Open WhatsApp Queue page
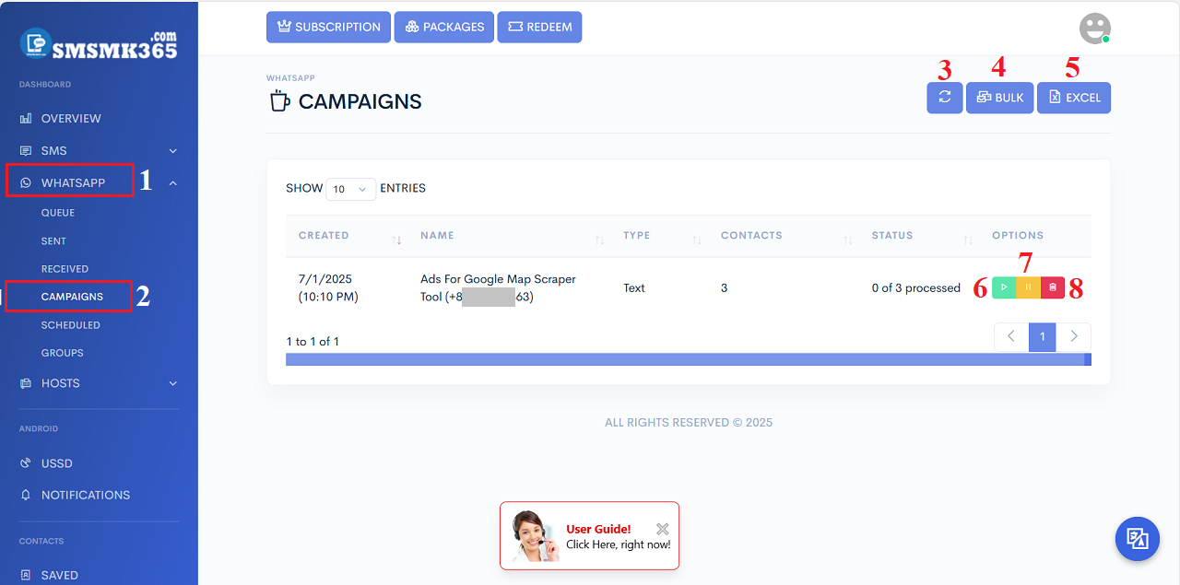Image resolution: width=1180 pixels, height=585 pixels. (58, 213)
